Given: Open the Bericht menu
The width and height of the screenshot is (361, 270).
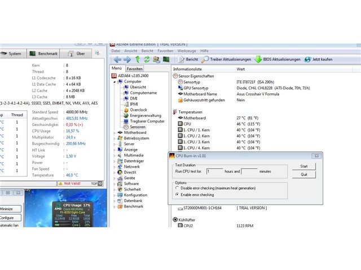Looking at the screenshot, I should click(x=147, y=51).
